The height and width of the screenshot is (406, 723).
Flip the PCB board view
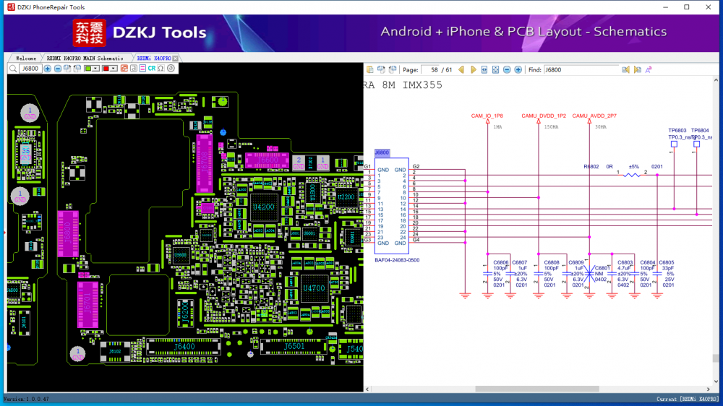(x=77, y=69)
